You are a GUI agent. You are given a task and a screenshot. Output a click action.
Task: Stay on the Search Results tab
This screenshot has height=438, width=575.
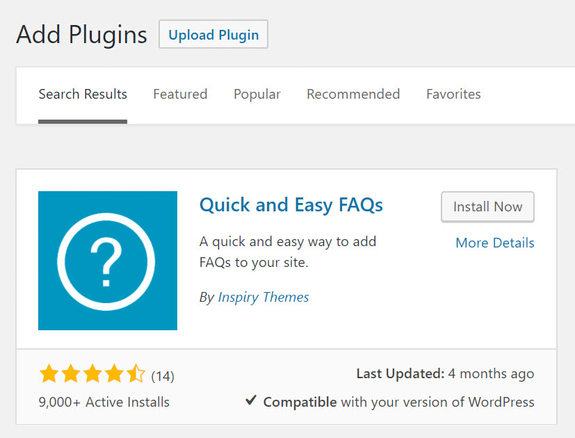point(83,94)
